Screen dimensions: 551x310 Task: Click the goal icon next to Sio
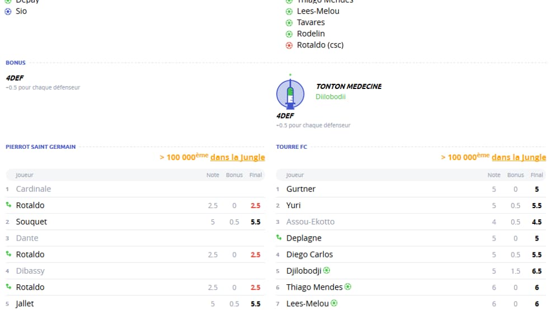pos(8,11)
